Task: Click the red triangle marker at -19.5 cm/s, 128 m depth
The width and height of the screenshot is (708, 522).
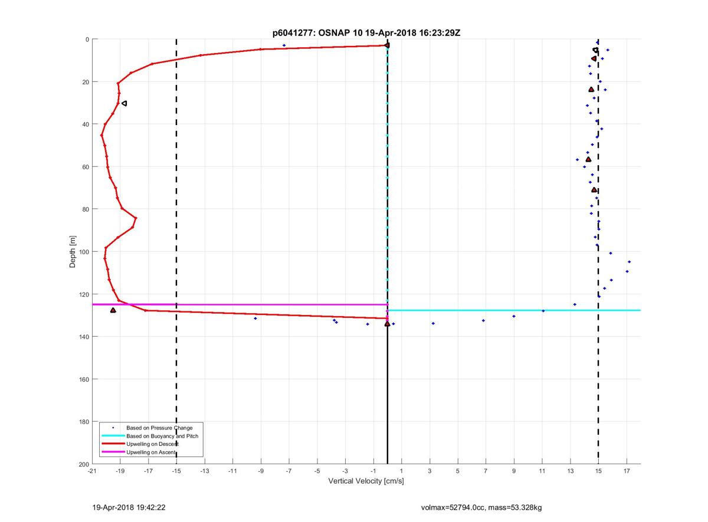Action: pos(113,310)
